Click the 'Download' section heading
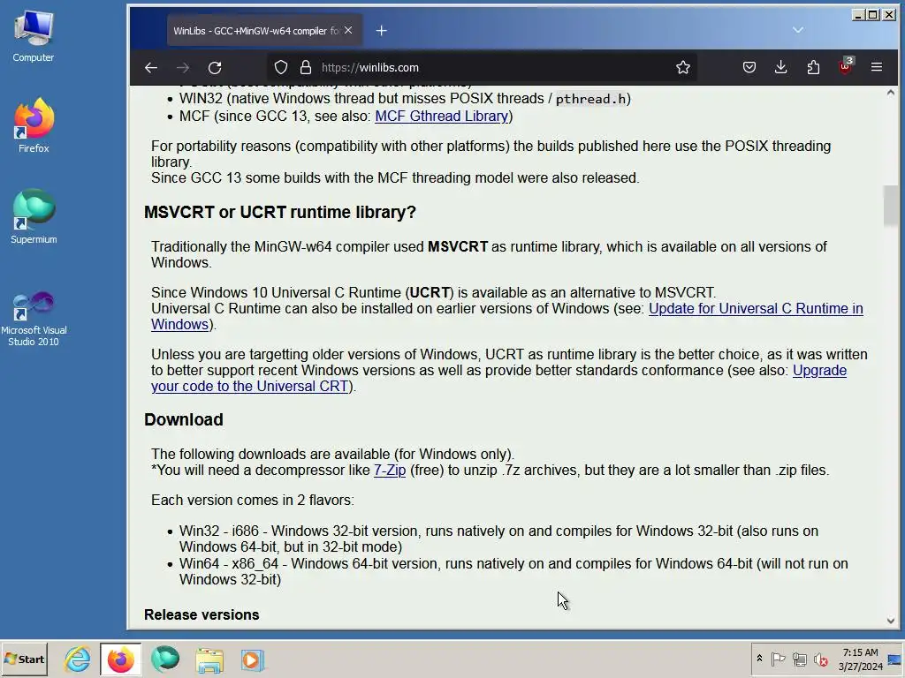 point(184,419)
